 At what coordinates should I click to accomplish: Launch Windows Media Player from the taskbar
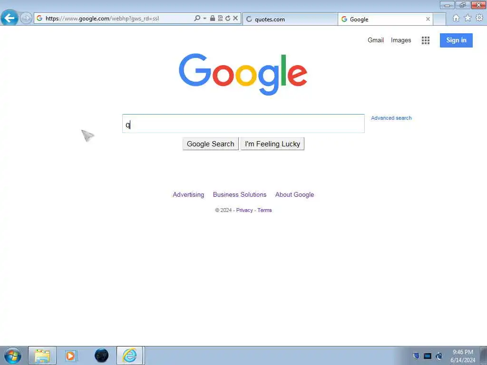70,355
